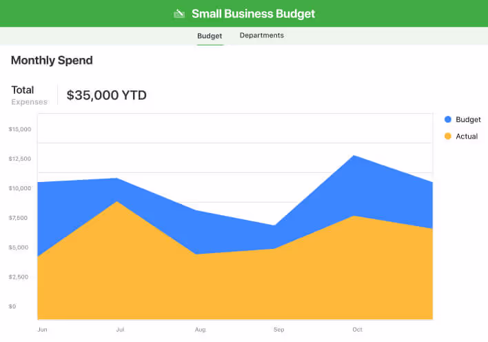The image size is (488, 342).
Task: Toggle the Budget series legend label
Action: 468,119
